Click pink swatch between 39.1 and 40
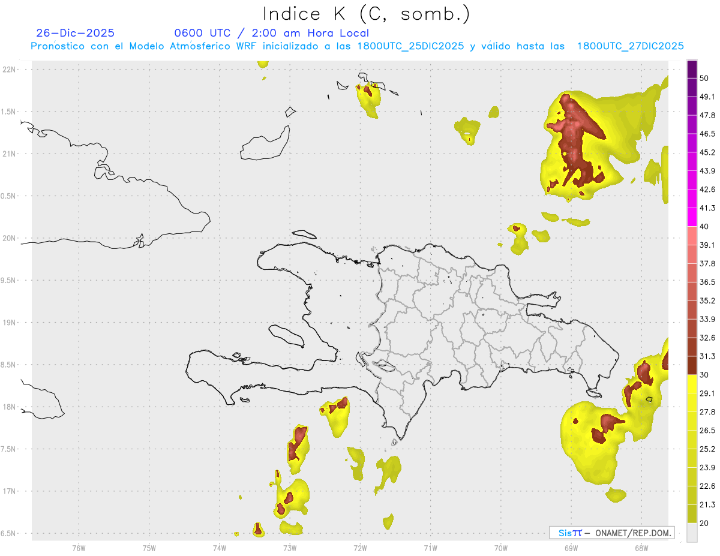Viewport: 720px width, 556px height. (x=692, y=236)
